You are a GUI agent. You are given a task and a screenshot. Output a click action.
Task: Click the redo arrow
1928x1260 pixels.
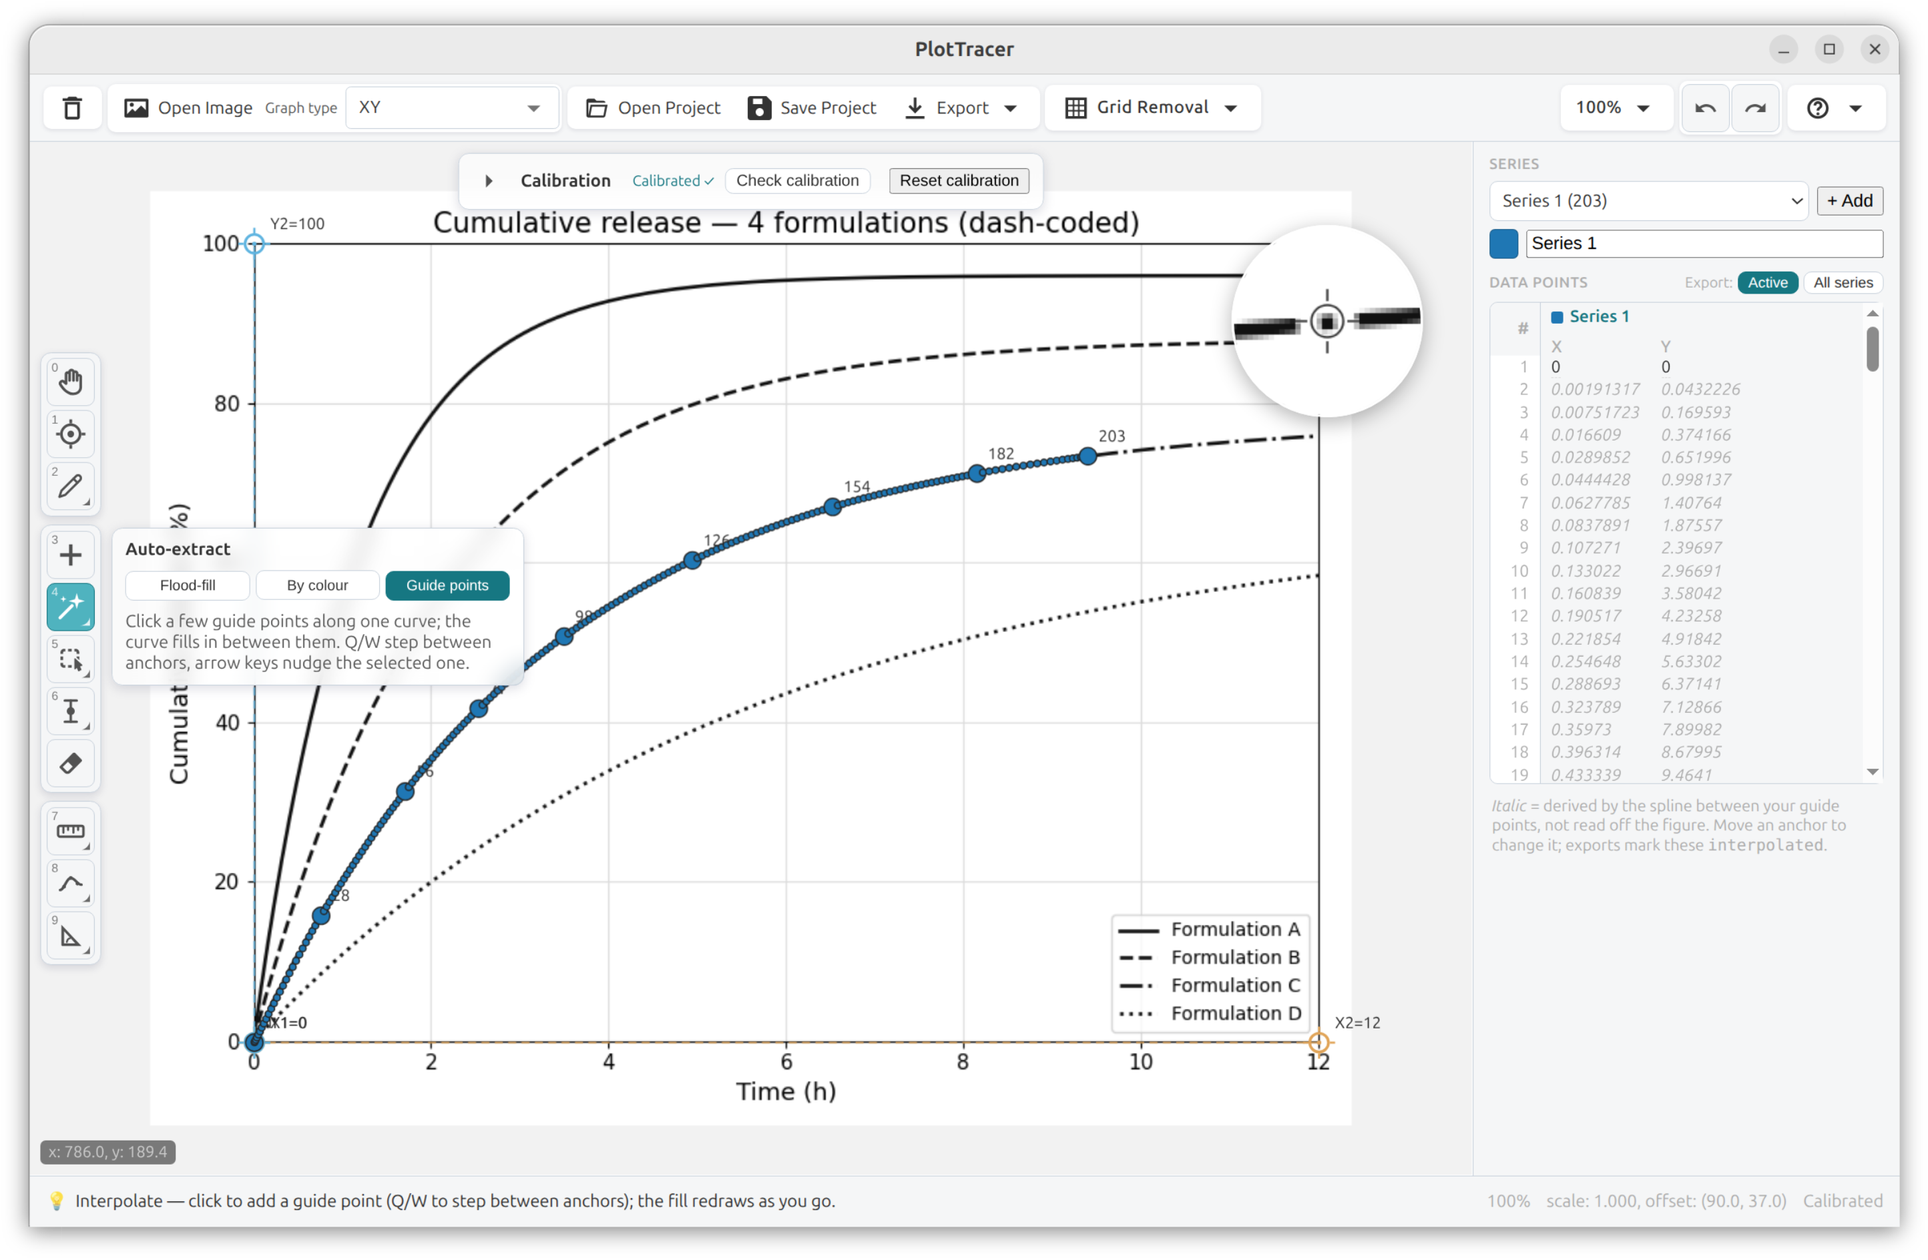[x=1754, y=107]
